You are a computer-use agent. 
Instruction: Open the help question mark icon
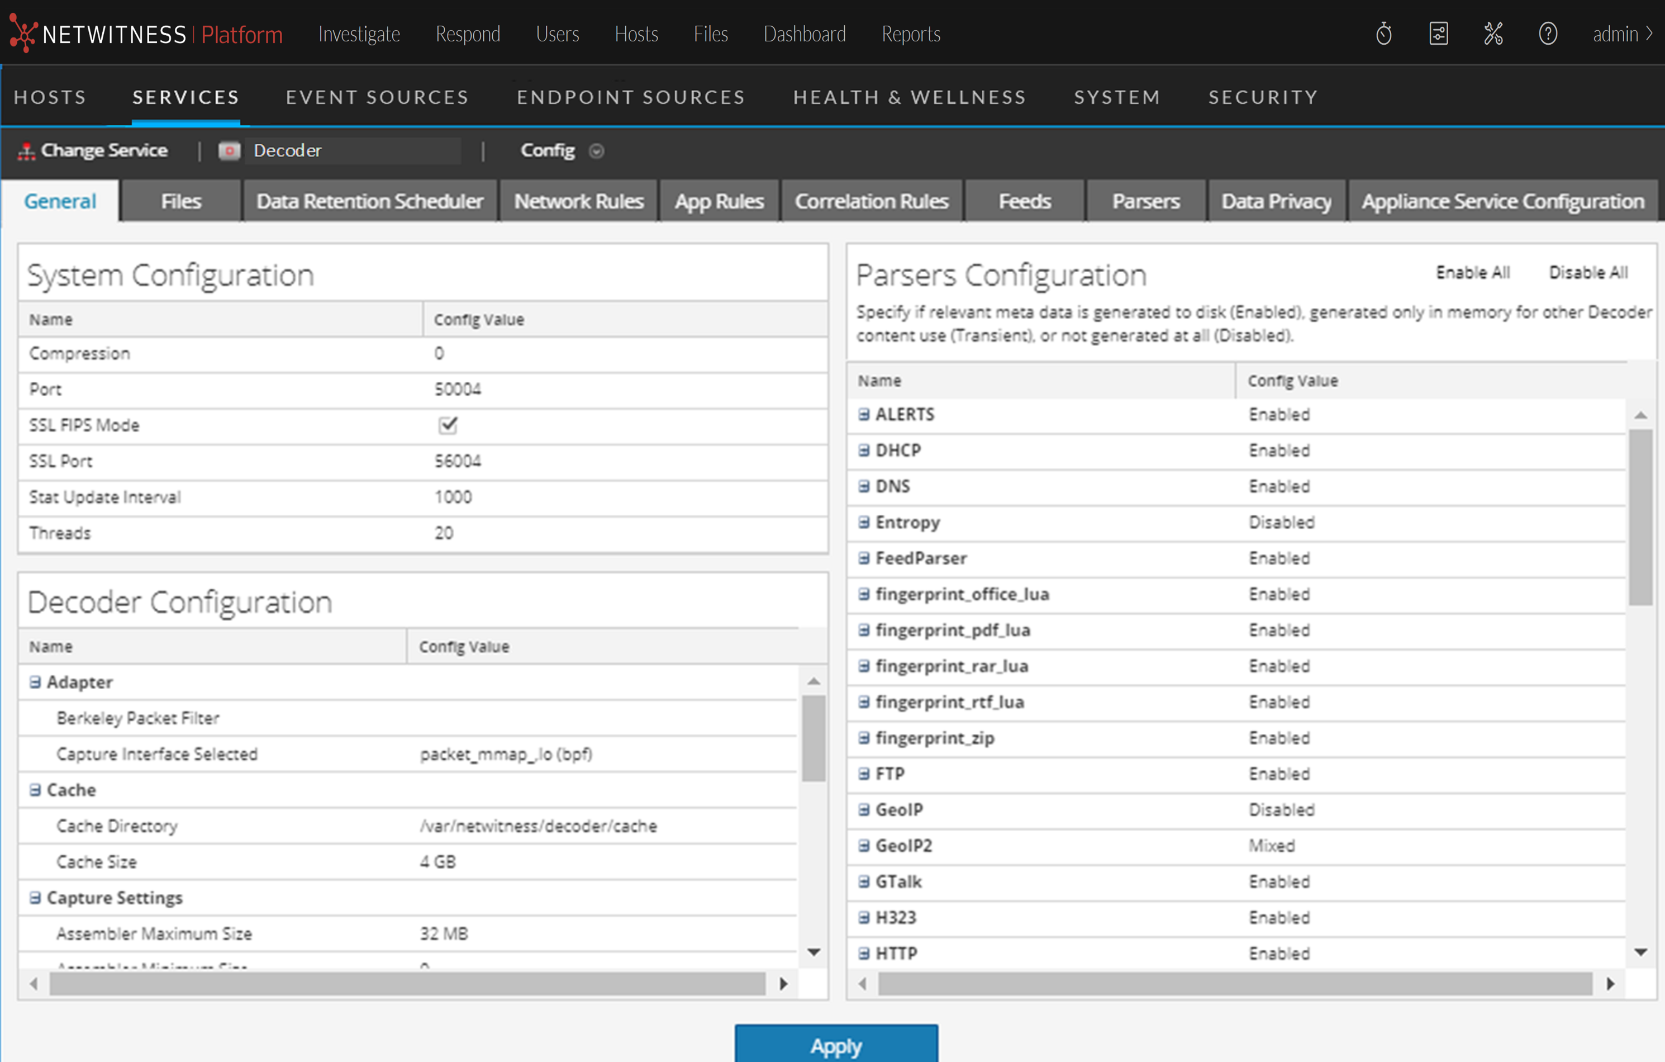coord(1548,33)
